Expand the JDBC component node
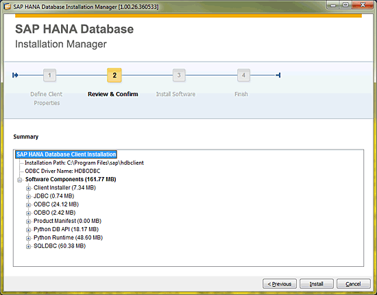The image size is (377, 295). 28,197
